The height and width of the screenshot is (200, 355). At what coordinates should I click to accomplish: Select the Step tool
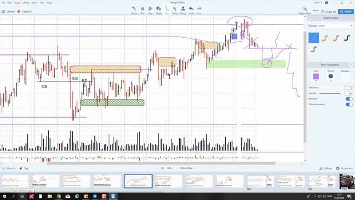click(x=150, y=10)
